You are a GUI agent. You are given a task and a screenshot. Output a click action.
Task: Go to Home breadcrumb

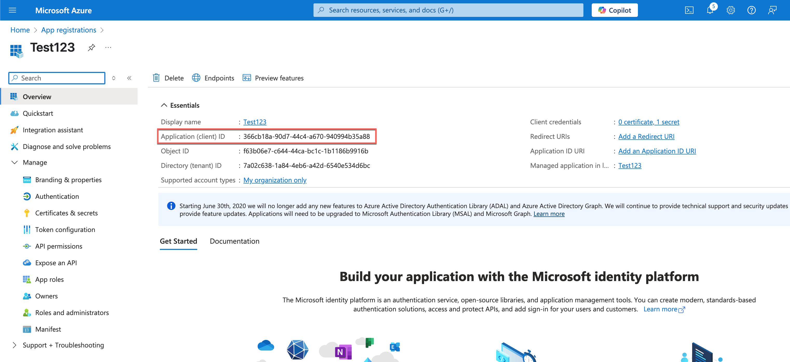20,30
